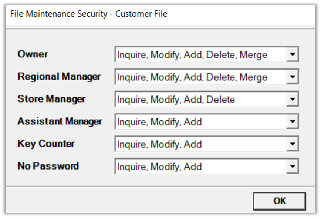Expand the Regional Manager dropdown arrow
Image resolution: width=321 pixels, height=218 pixels.
coord(292,77)
